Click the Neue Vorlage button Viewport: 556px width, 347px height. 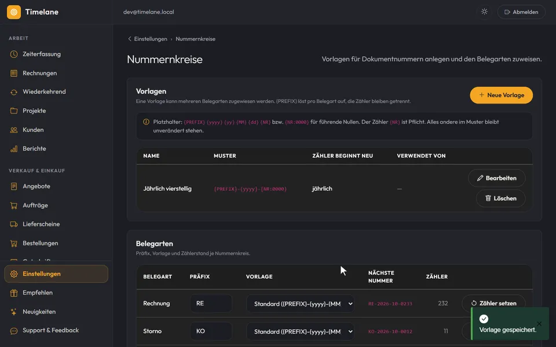501,95
